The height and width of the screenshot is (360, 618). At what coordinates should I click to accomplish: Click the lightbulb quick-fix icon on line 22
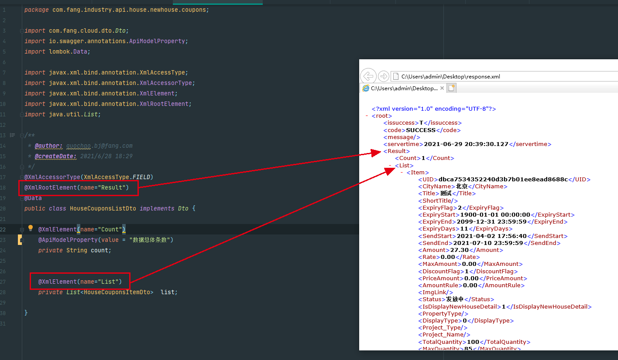pos(31,228)
